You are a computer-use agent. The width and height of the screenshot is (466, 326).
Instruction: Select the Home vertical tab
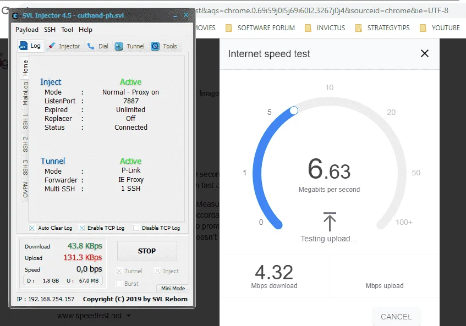pos(25,68)
